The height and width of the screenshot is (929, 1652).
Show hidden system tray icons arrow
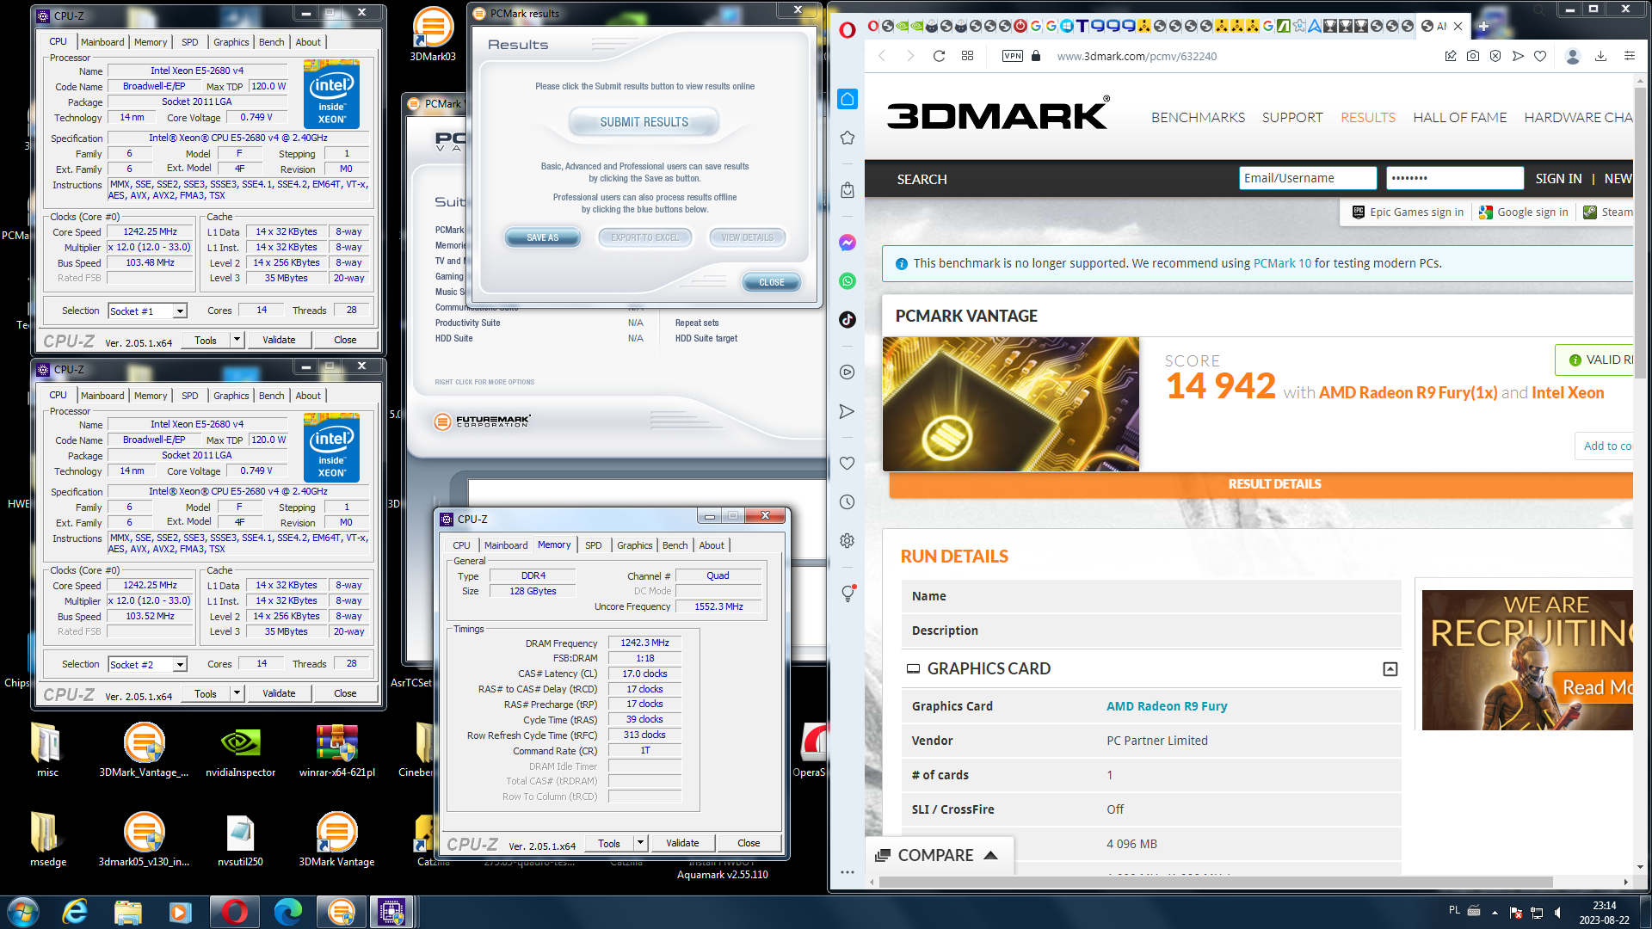[1495, 913]
